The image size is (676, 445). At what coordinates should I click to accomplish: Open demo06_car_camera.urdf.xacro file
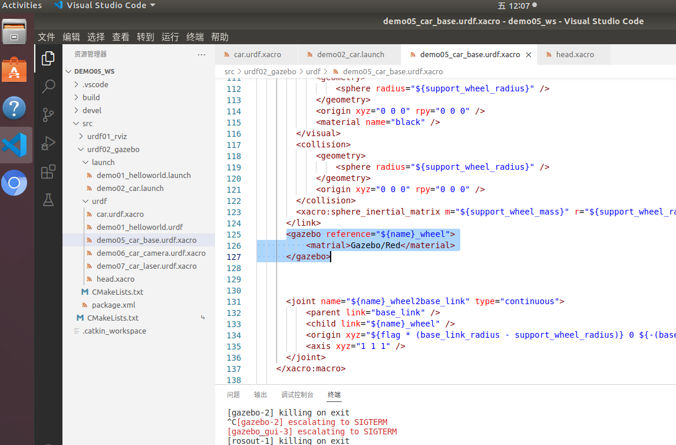[151, 253]
